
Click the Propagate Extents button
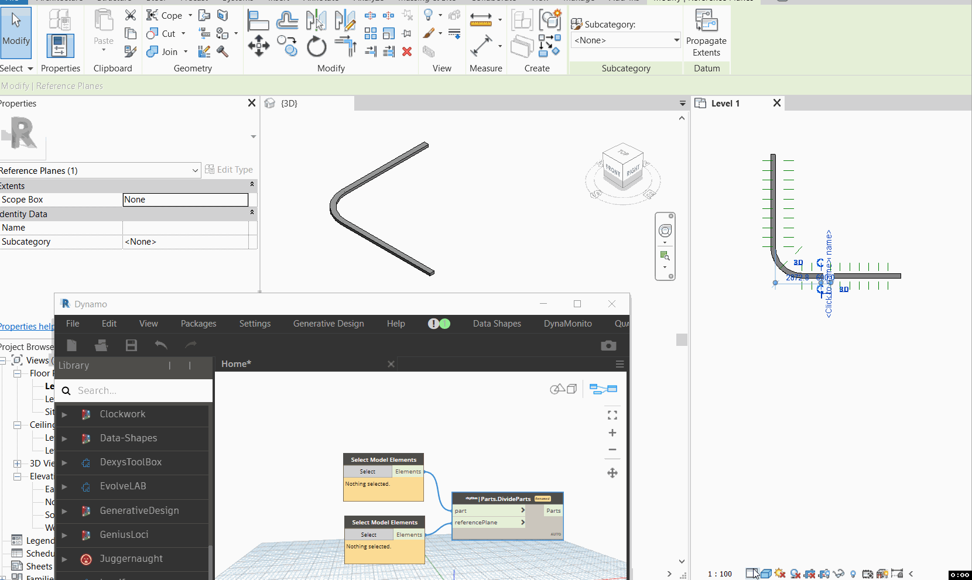coord(706,33)
